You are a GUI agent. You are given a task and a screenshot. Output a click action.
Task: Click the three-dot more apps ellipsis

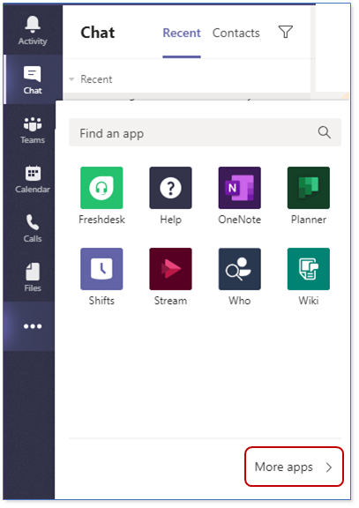[x=33, y=326]
